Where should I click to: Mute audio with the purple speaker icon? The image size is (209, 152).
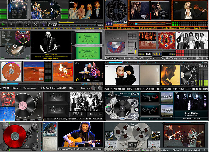[44, 24]
